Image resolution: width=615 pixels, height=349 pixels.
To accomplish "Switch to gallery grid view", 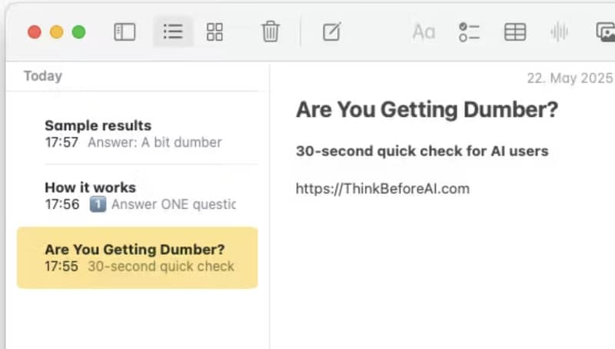I will click(x=214, y=32).
